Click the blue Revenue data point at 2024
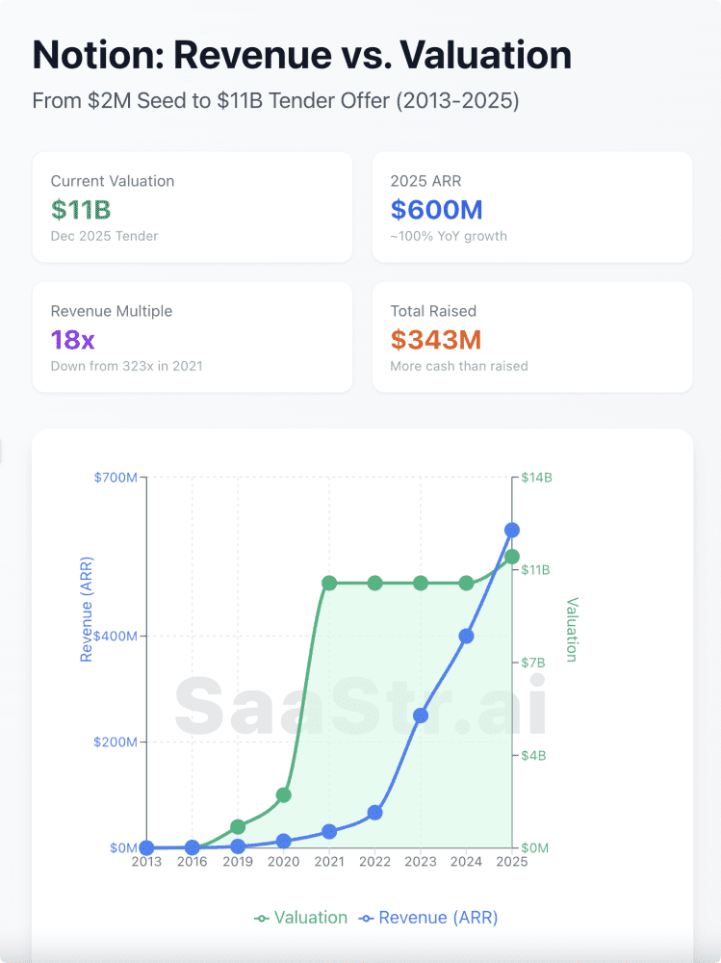Viewport: 721px width, 963px height. click(466, 637)
